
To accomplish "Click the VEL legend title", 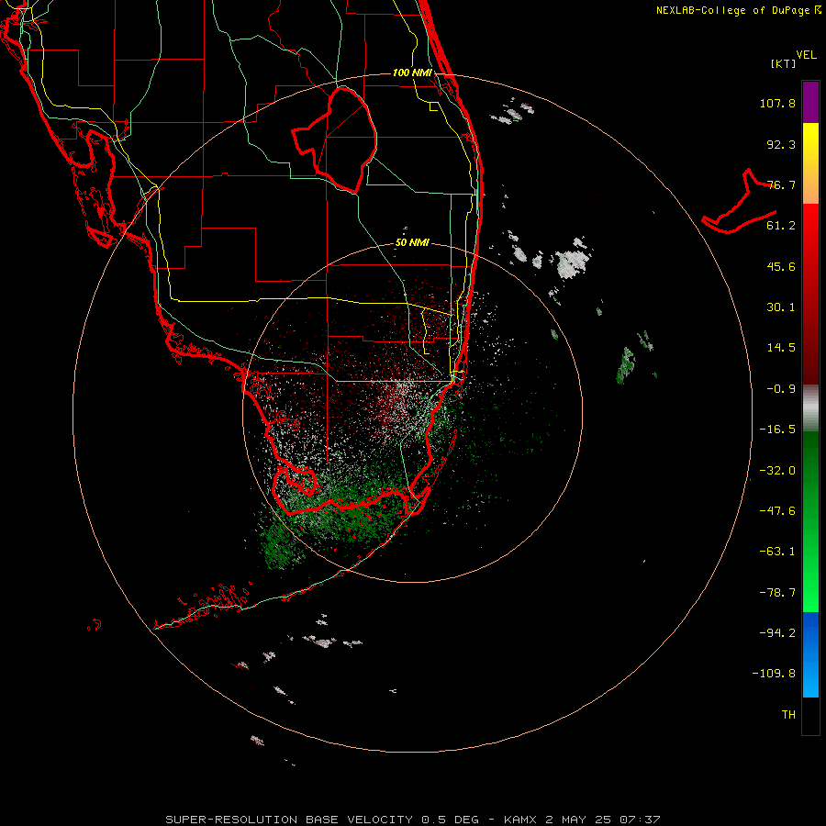I will click(x=806, y=55).
